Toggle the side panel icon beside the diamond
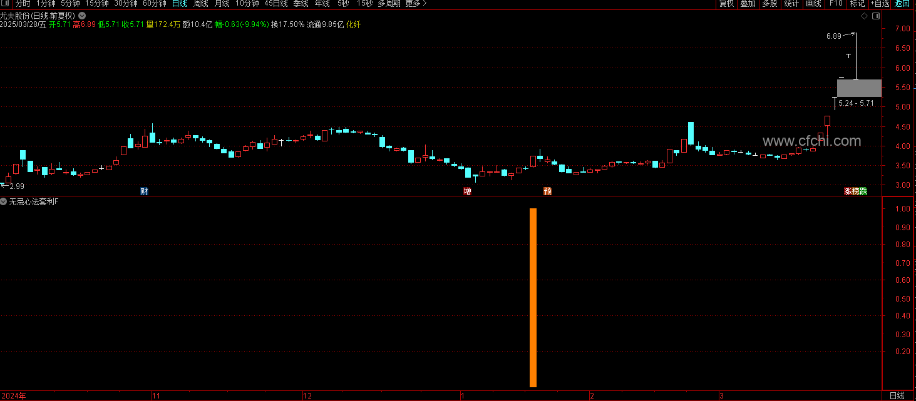 coord(875,16)
